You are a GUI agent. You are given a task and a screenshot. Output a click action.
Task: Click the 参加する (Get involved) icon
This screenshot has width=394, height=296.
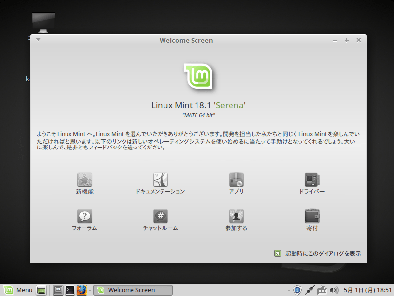tap(236, 217)
